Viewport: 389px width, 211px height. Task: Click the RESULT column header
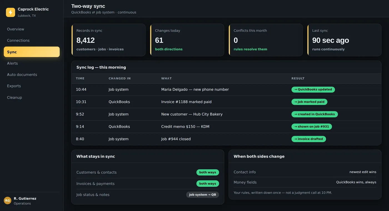click(298, 78)
